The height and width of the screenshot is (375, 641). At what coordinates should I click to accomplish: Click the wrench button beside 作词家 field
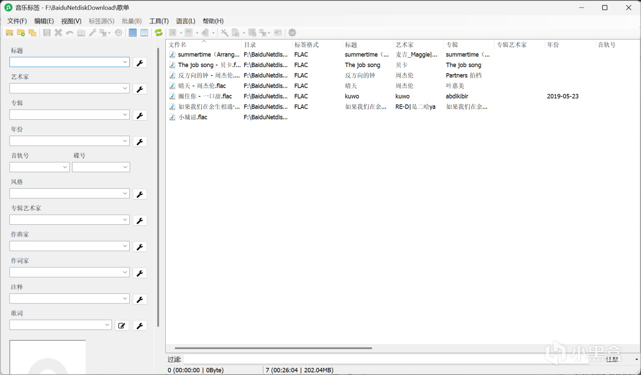coord(140,273)
